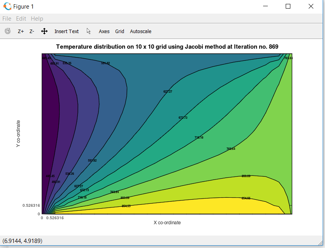
Task: Toggle the Axes display
Action: click(x=104, y=31)
